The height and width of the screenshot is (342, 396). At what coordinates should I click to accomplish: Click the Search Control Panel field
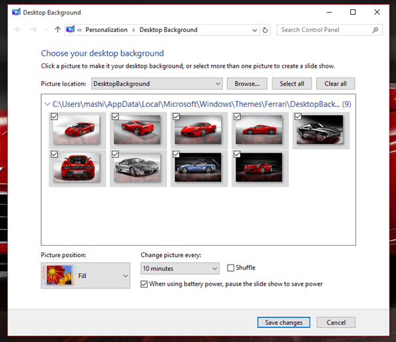point(329,30)
